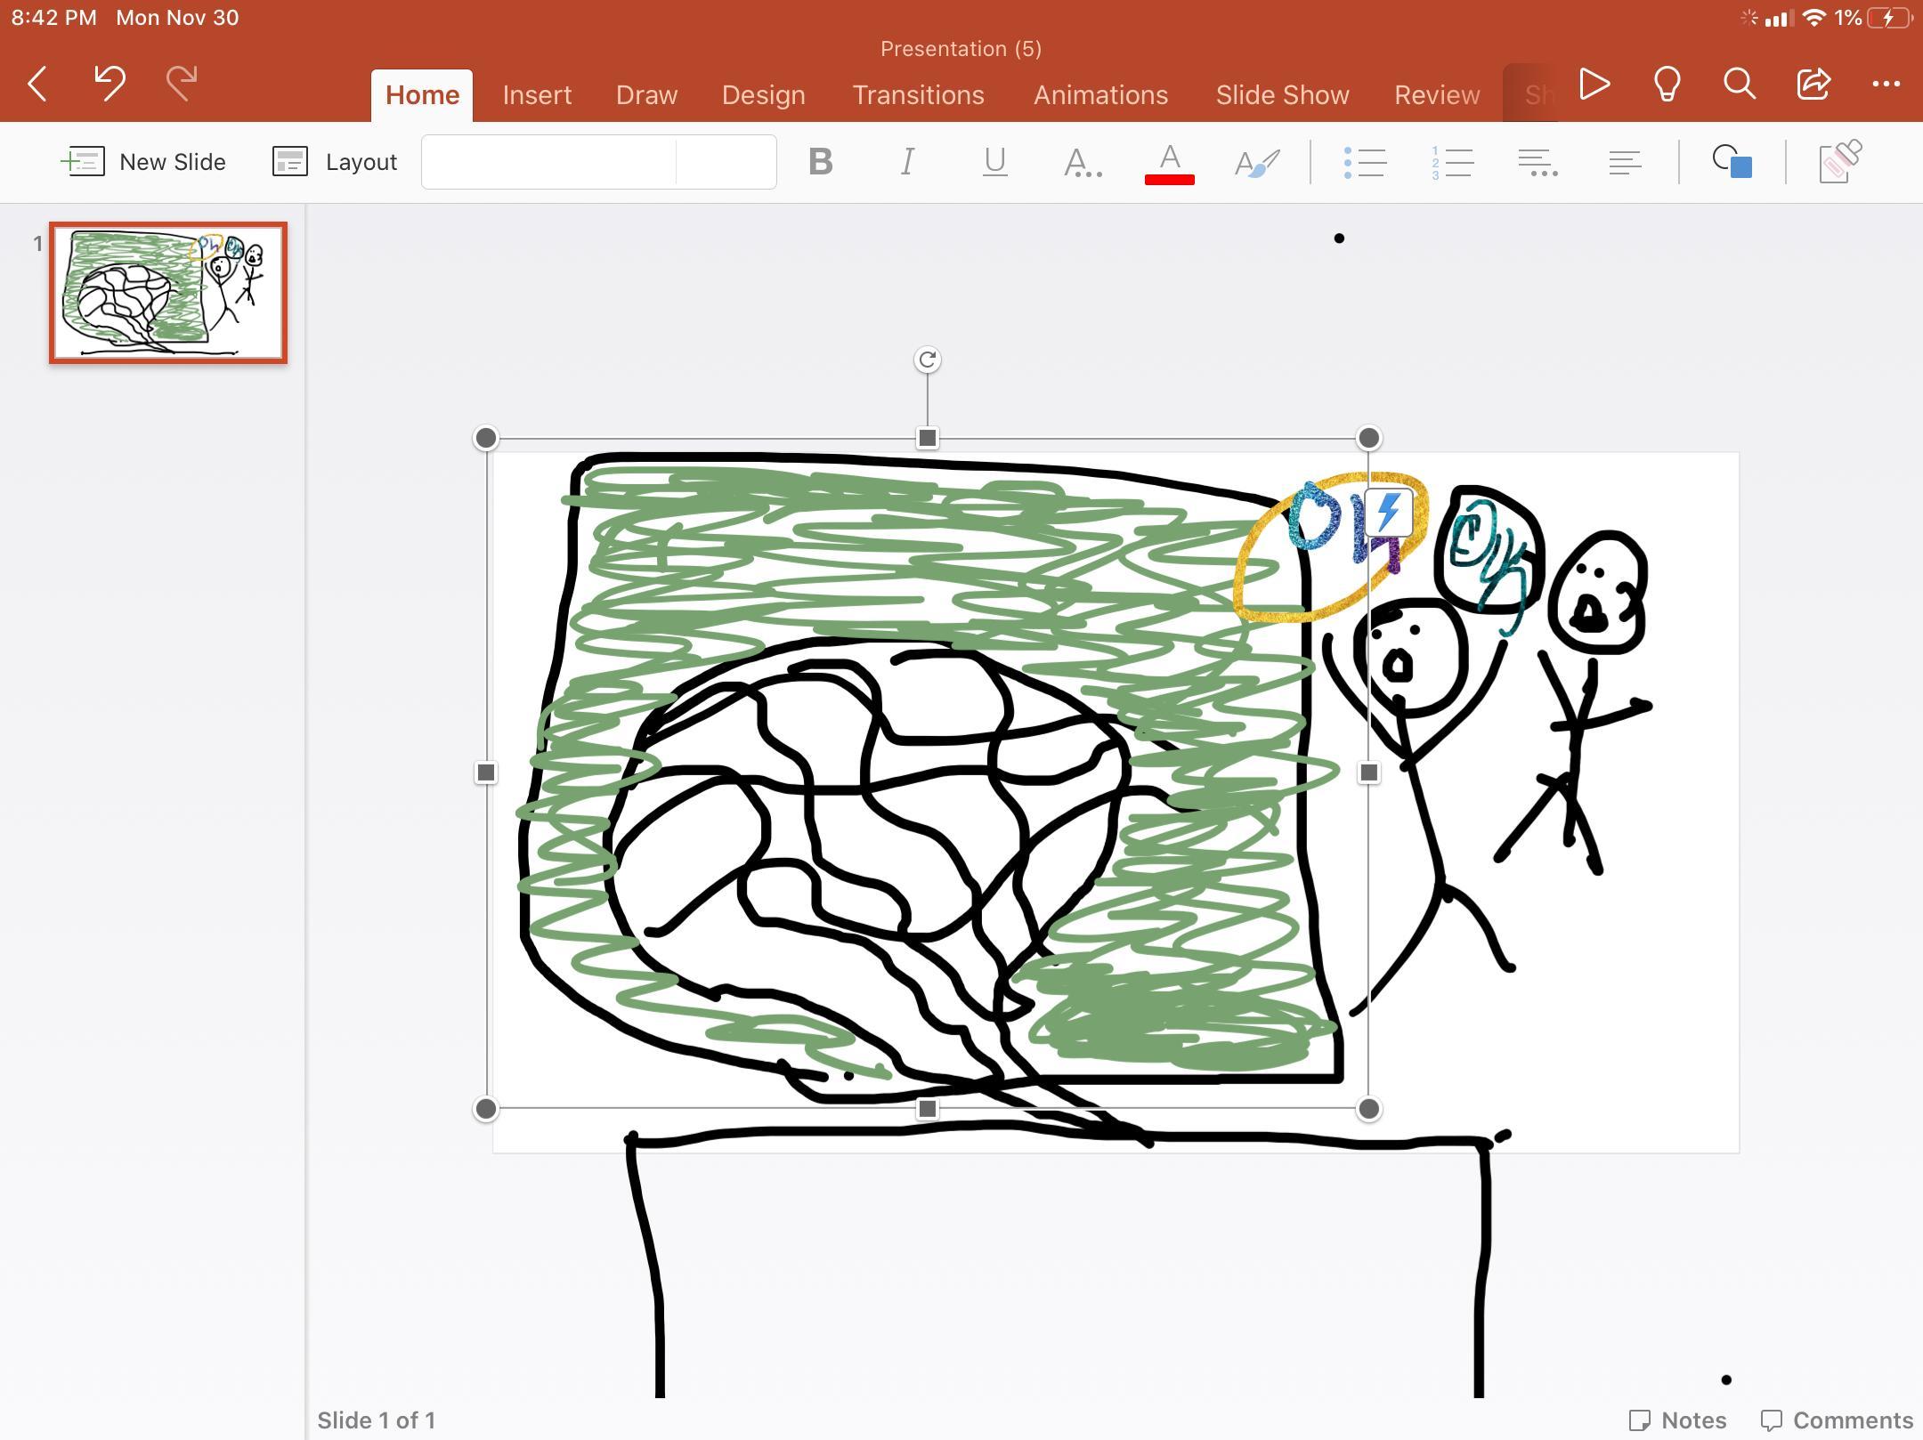Open the Tell Me lightbulb icon

[x=1667, y=84]
